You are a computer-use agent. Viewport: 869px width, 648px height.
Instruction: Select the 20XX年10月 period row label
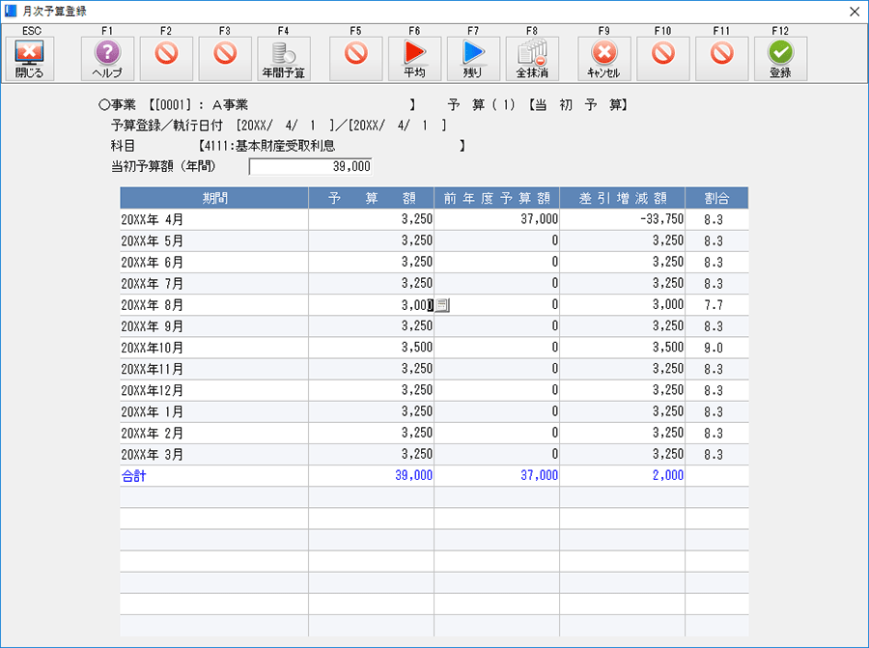(153, 348)
